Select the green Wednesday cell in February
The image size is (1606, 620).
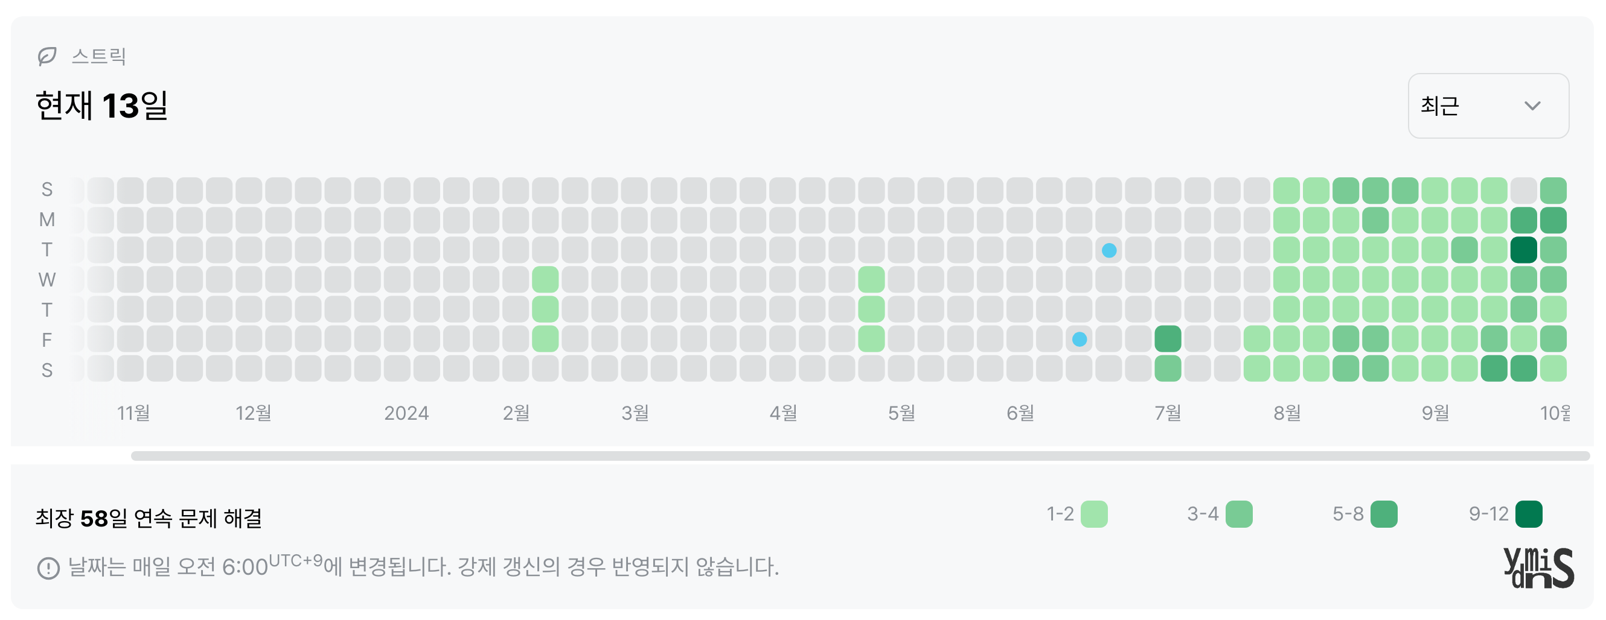click(545, 279)
